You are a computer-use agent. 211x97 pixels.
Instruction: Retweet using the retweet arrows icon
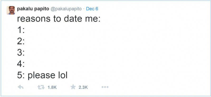point(41,87)
